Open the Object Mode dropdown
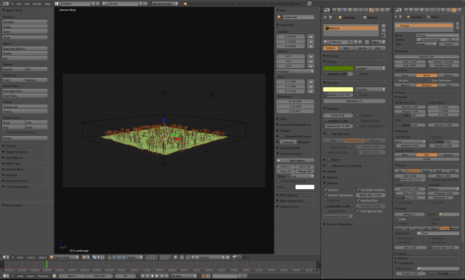This screenshot has width=465, height=280. click(65, 257)
